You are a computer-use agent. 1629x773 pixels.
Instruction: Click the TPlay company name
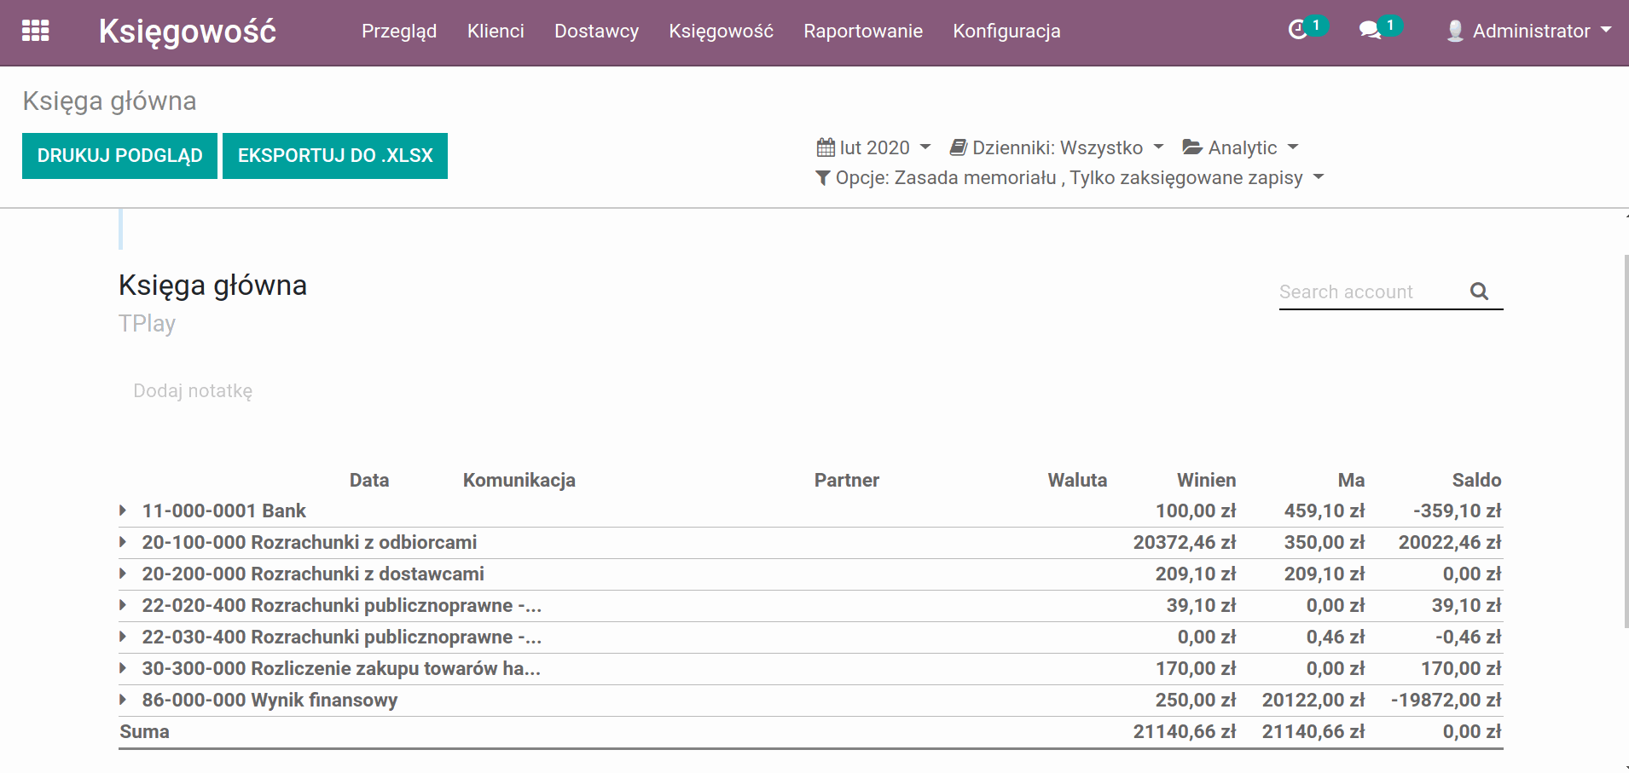pos(147,324)
